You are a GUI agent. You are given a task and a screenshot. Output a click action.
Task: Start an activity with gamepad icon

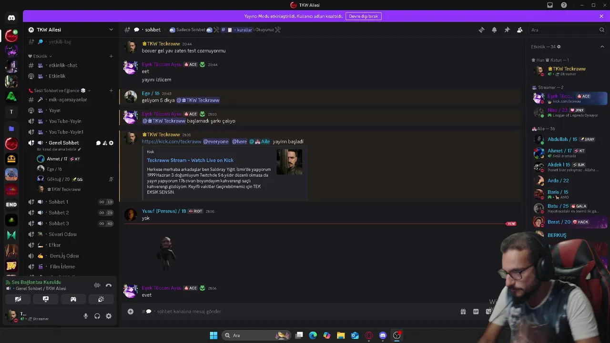click(73, 299)
